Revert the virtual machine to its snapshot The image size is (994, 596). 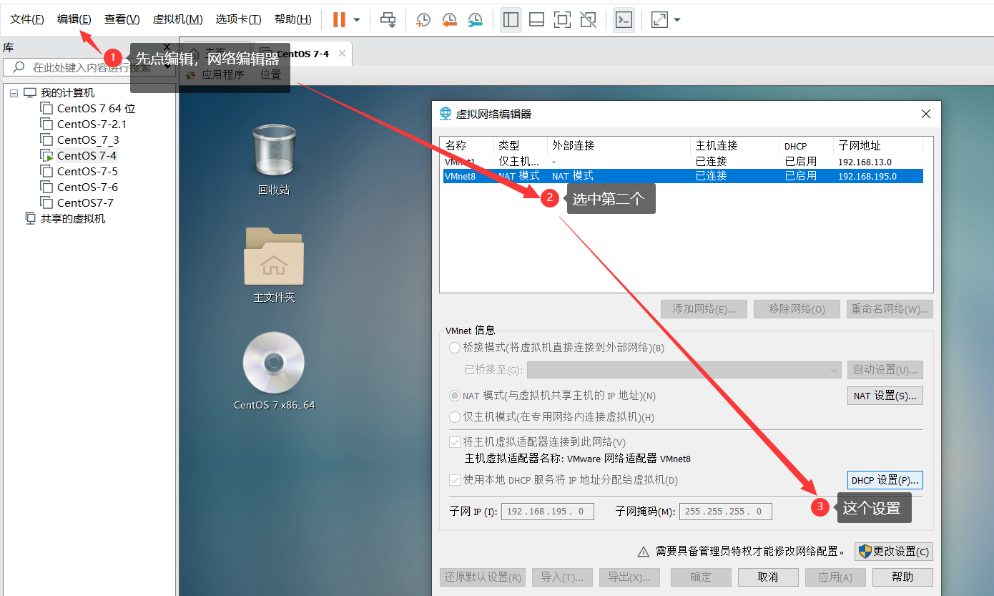click(x=449, y=20)
